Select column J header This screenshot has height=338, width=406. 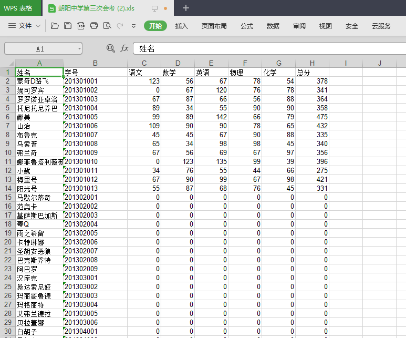click(x=380, y=63)
